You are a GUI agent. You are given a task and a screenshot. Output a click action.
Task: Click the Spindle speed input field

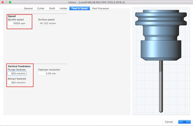[x=17, y=23]
